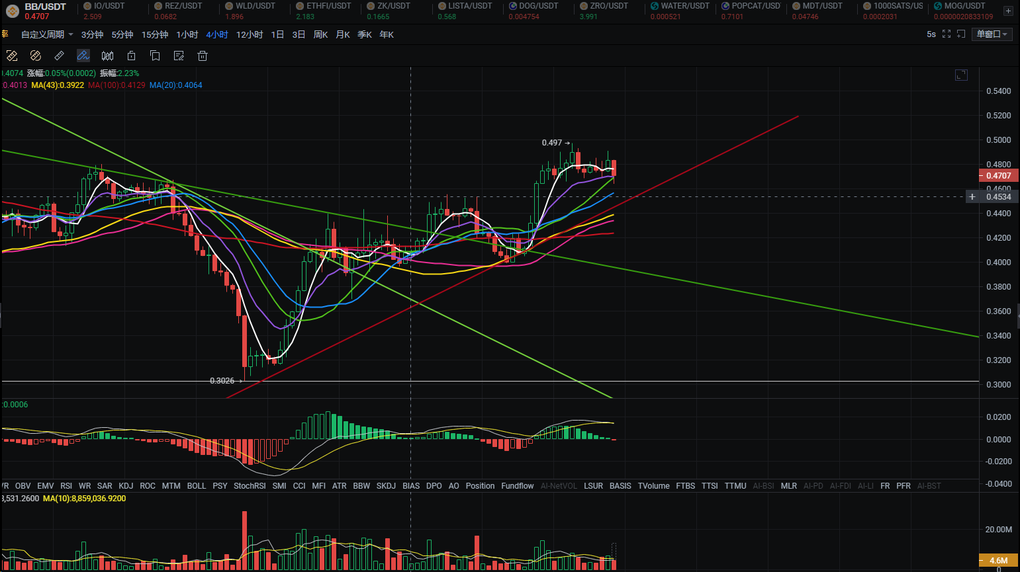Click the MA(20) indicator label

175,85
